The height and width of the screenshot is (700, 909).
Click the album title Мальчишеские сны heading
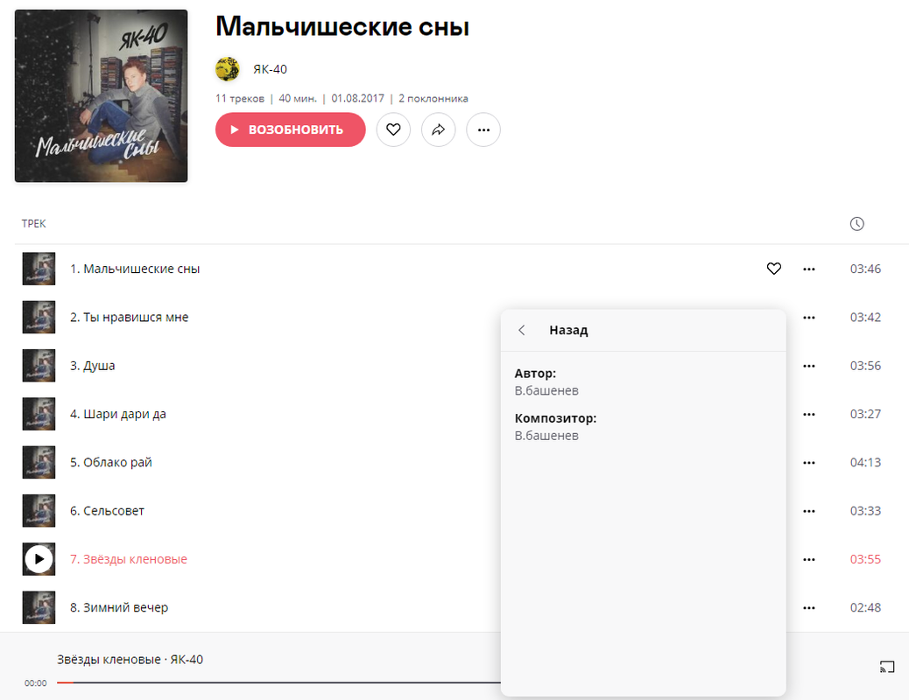[342, 26]
